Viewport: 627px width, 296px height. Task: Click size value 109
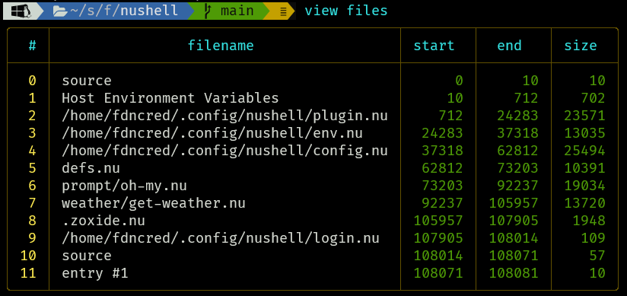[593, 238]
